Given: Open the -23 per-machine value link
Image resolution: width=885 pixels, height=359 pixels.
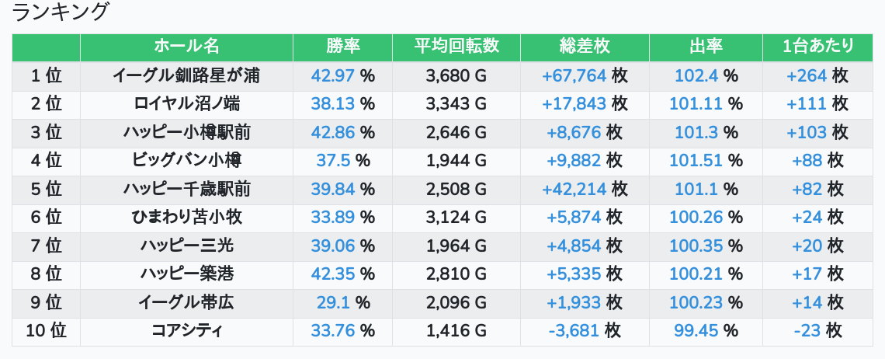Looking at the screenshot, I should point(807,330).
